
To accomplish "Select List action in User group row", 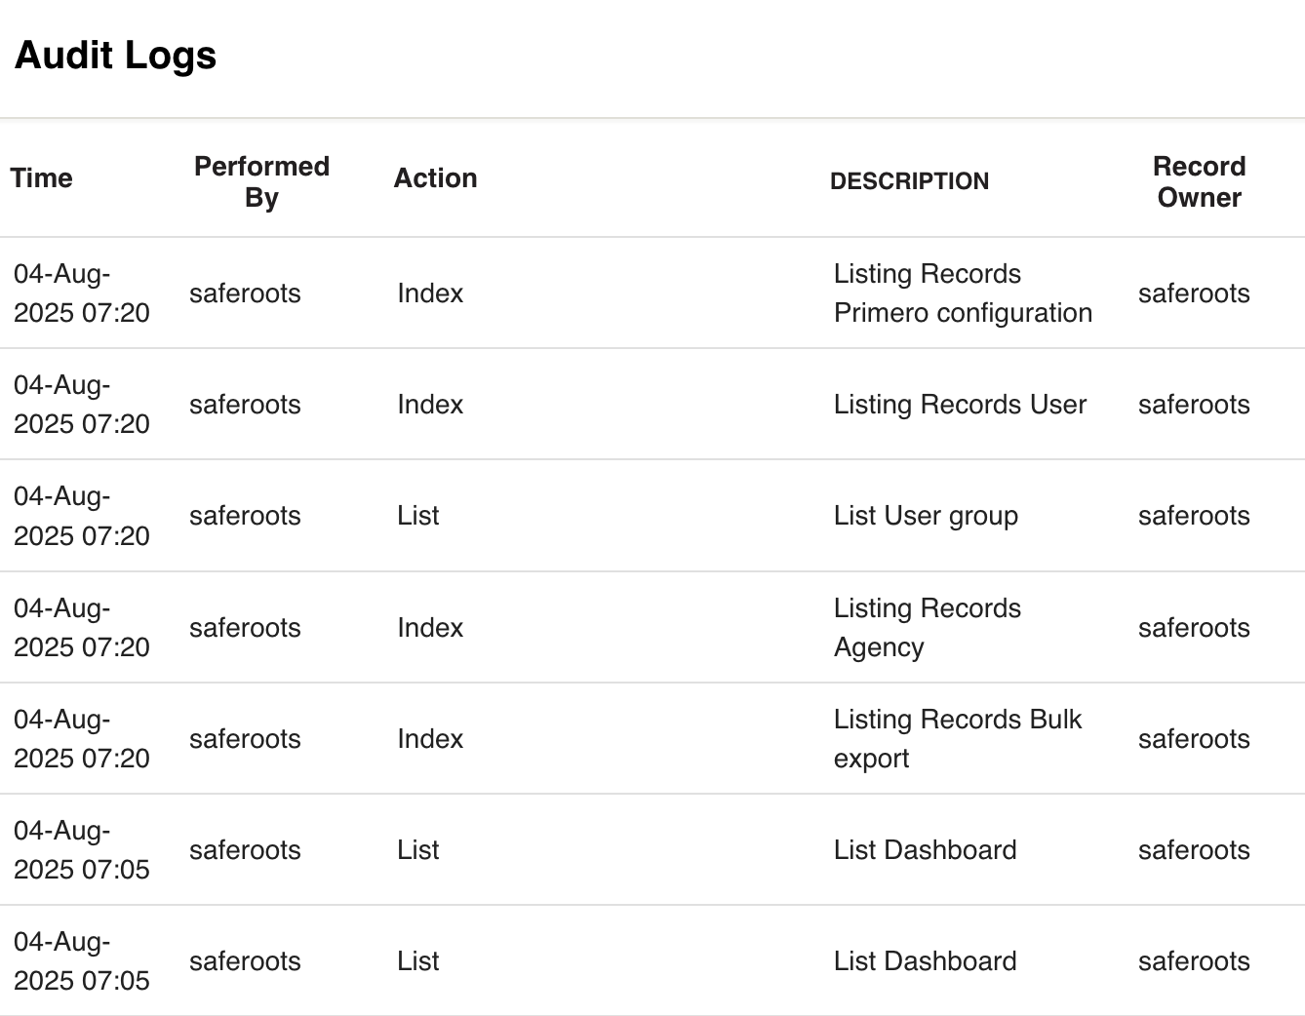I will 418,516.
